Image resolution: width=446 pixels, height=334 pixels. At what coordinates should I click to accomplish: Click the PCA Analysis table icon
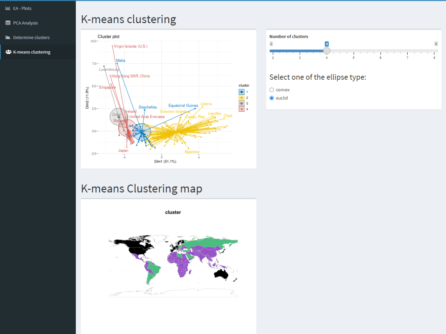[x=8, y=23]
